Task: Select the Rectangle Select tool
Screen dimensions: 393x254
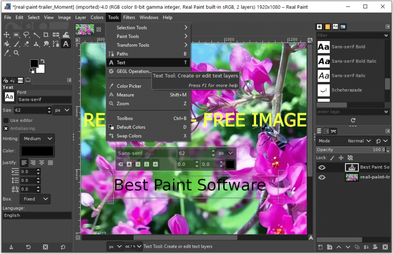Action: (x=16, y=34)
